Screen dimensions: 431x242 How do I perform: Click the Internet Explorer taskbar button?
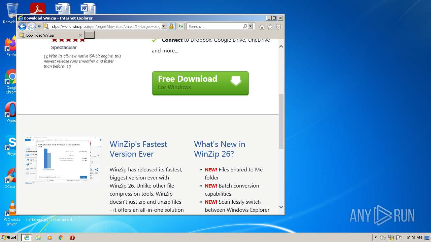(x=26, y=238)
